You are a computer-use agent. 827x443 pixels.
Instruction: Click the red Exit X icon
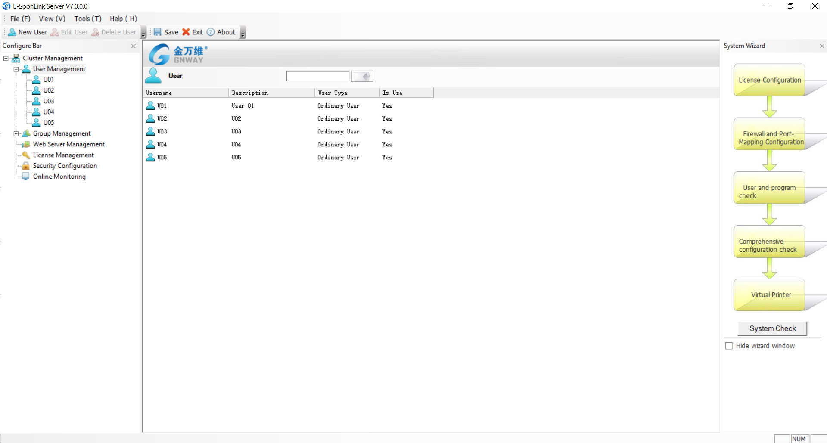coord(186,32)
